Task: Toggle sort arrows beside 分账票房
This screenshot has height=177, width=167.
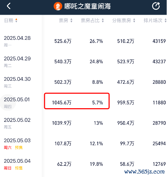Action: point(134,21)
